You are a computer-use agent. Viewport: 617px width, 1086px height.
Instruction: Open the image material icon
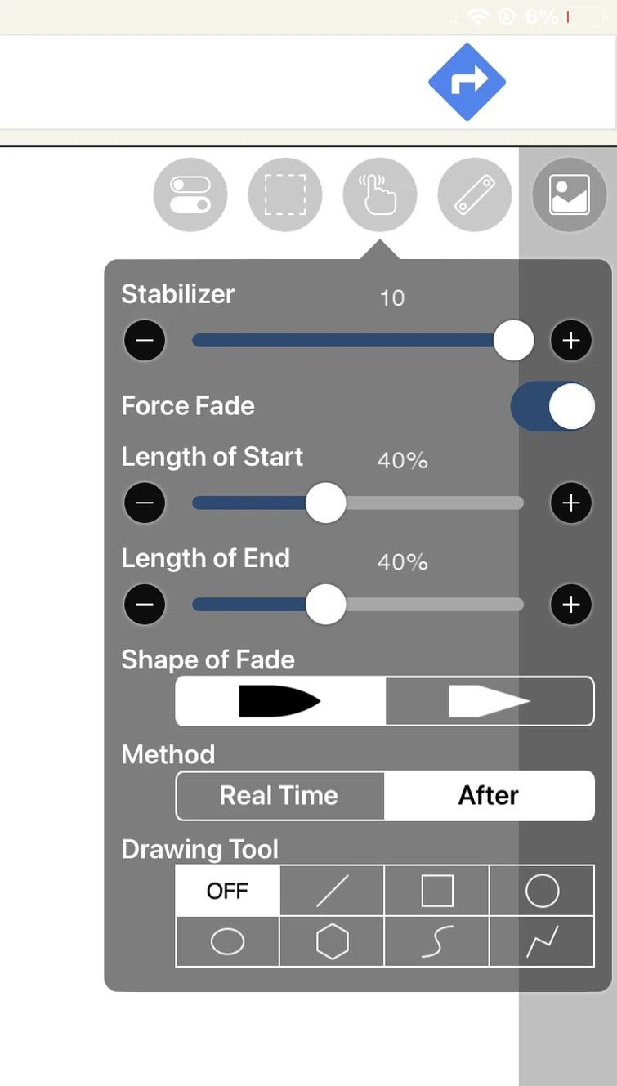(570, 194)
